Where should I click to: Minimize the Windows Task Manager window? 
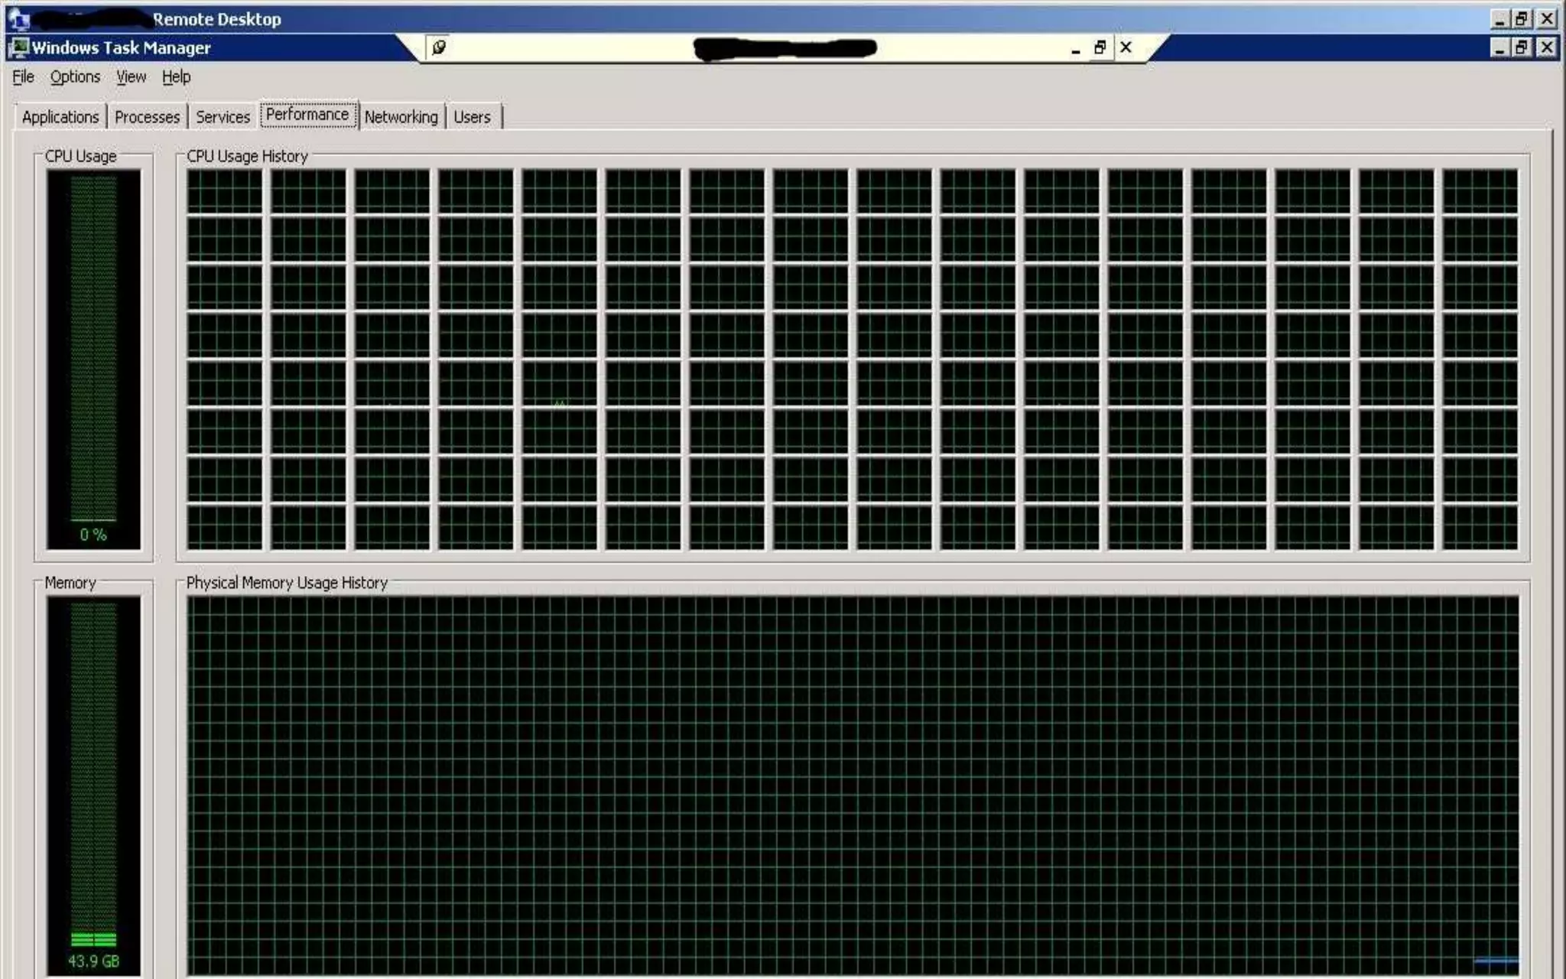tap(1499, 47)
